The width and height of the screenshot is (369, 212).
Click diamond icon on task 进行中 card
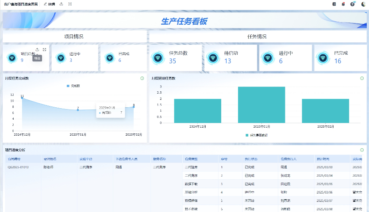[x=268, y=58]
